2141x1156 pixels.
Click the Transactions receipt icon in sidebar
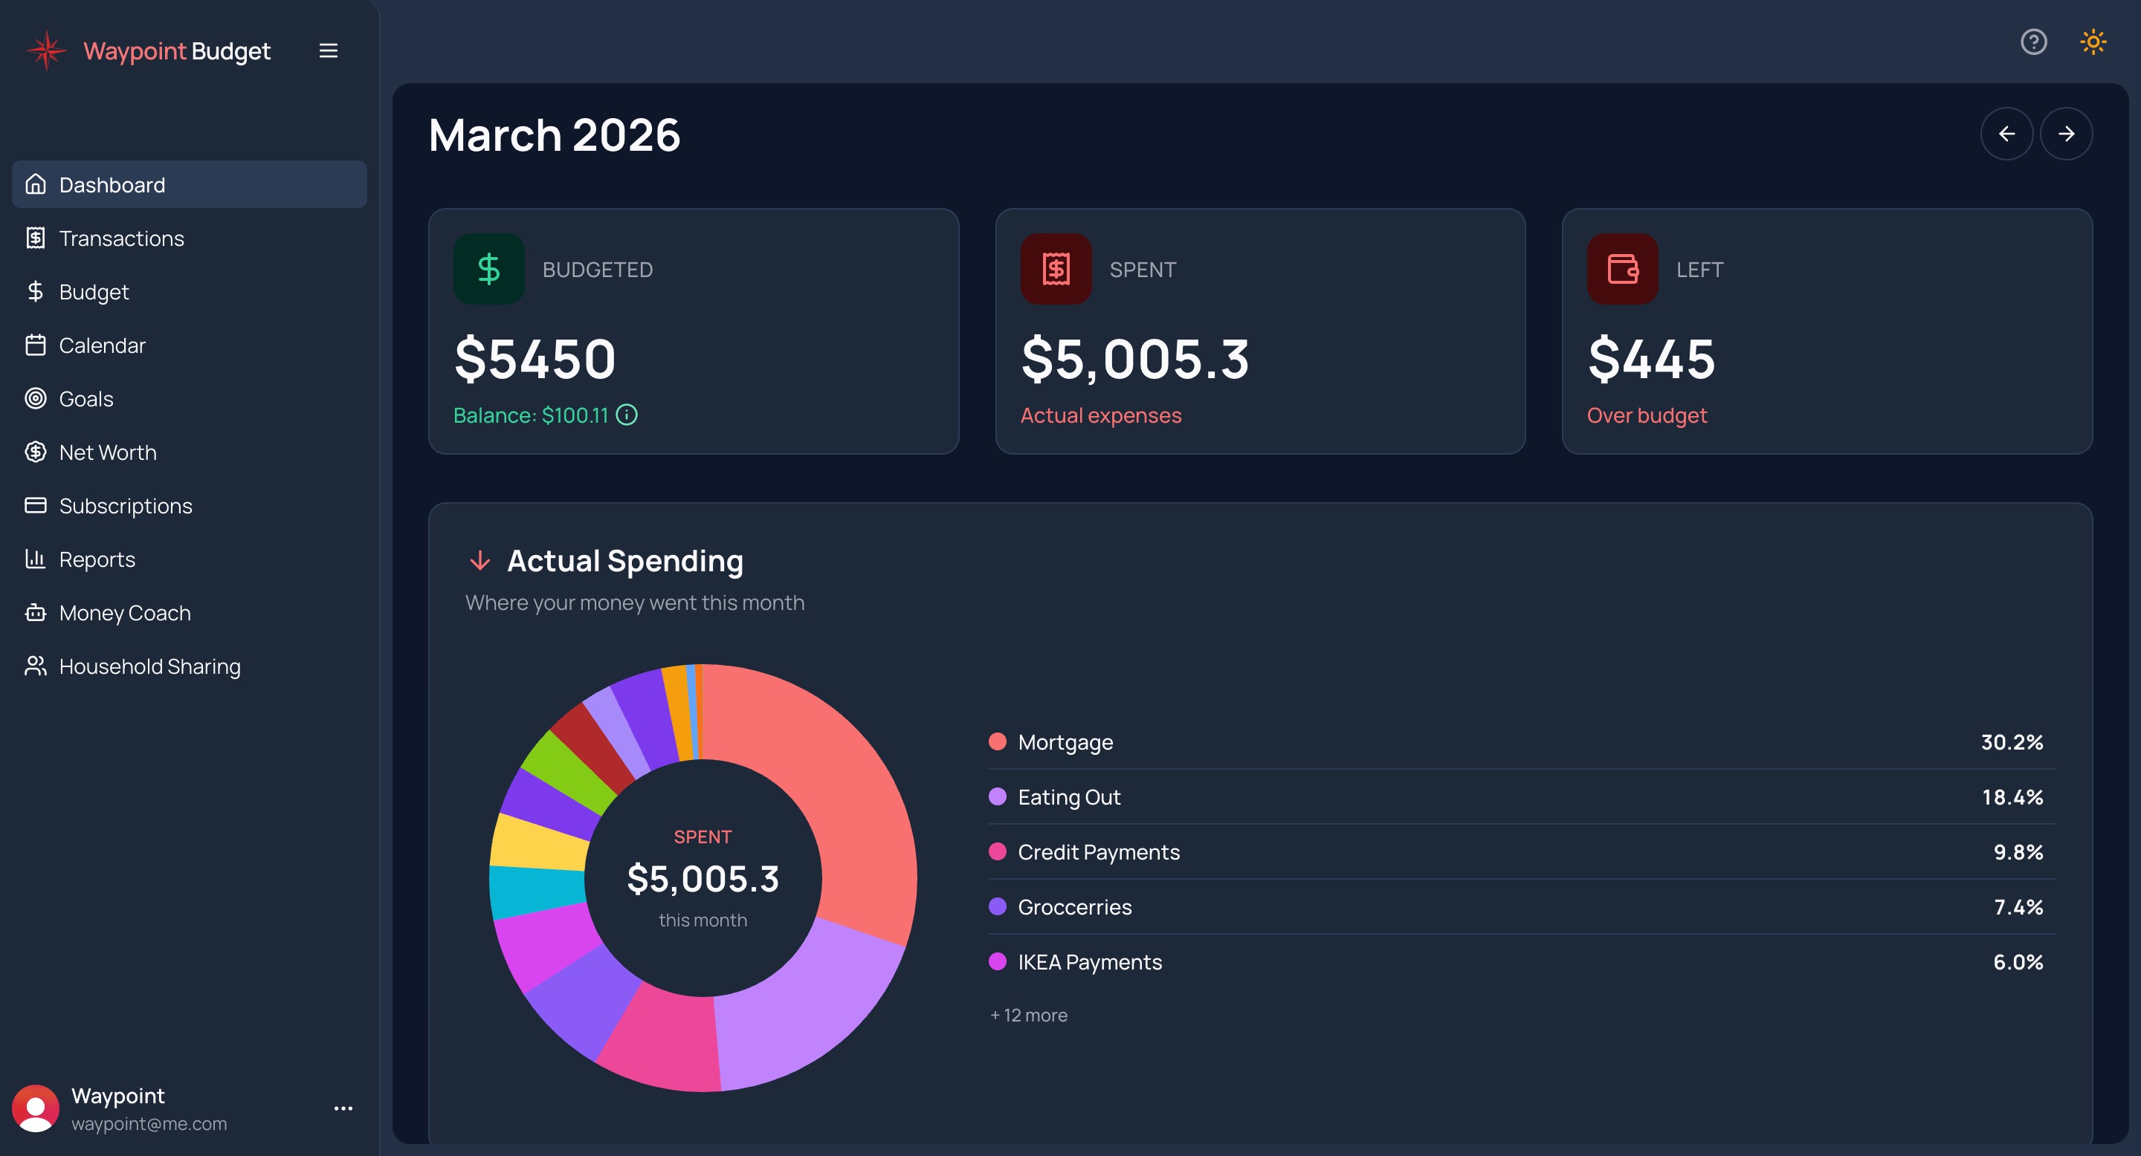[36, 238]
